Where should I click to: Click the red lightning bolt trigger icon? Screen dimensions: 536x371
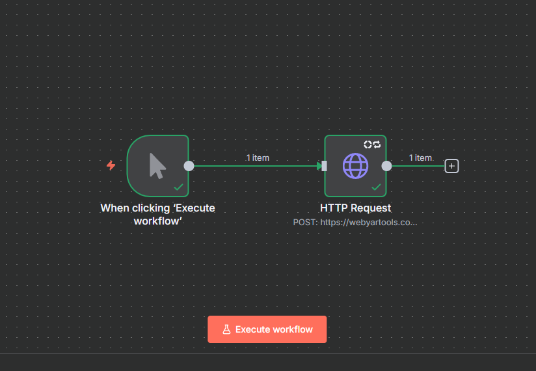tap(111, 165)
